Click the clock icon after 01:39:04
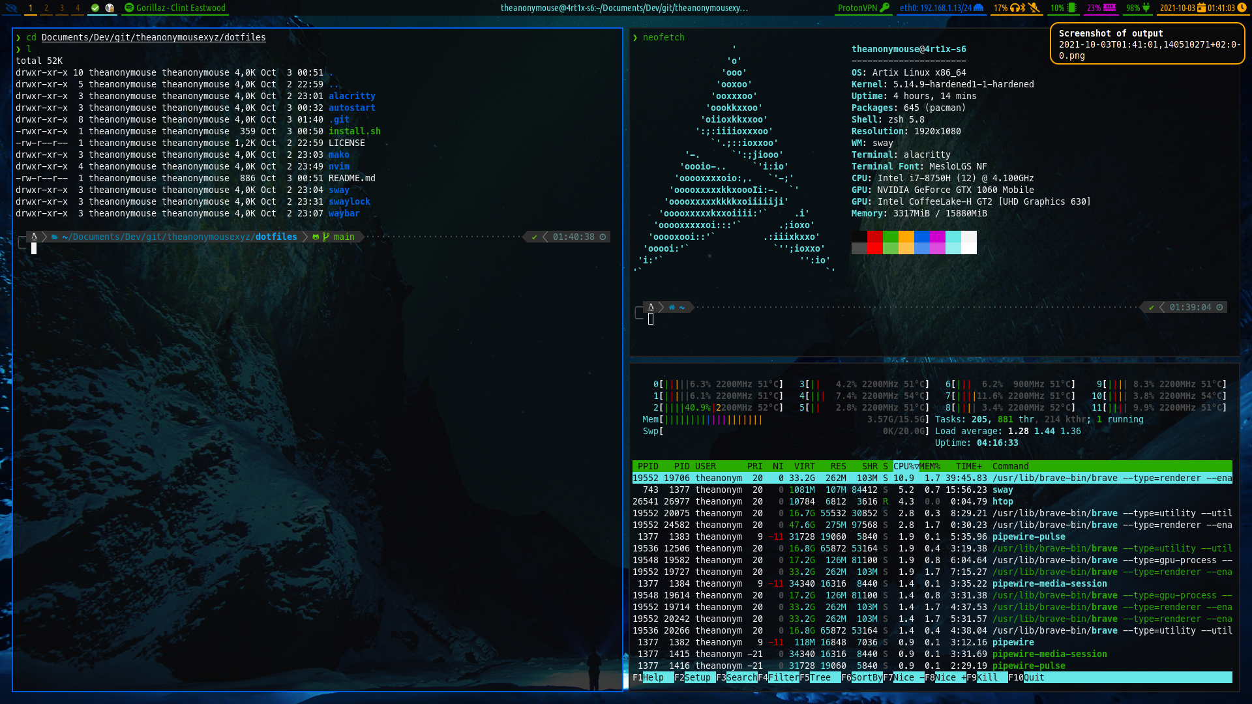The height and width of the screenshot is (704, 1252). pos(1219,307)
